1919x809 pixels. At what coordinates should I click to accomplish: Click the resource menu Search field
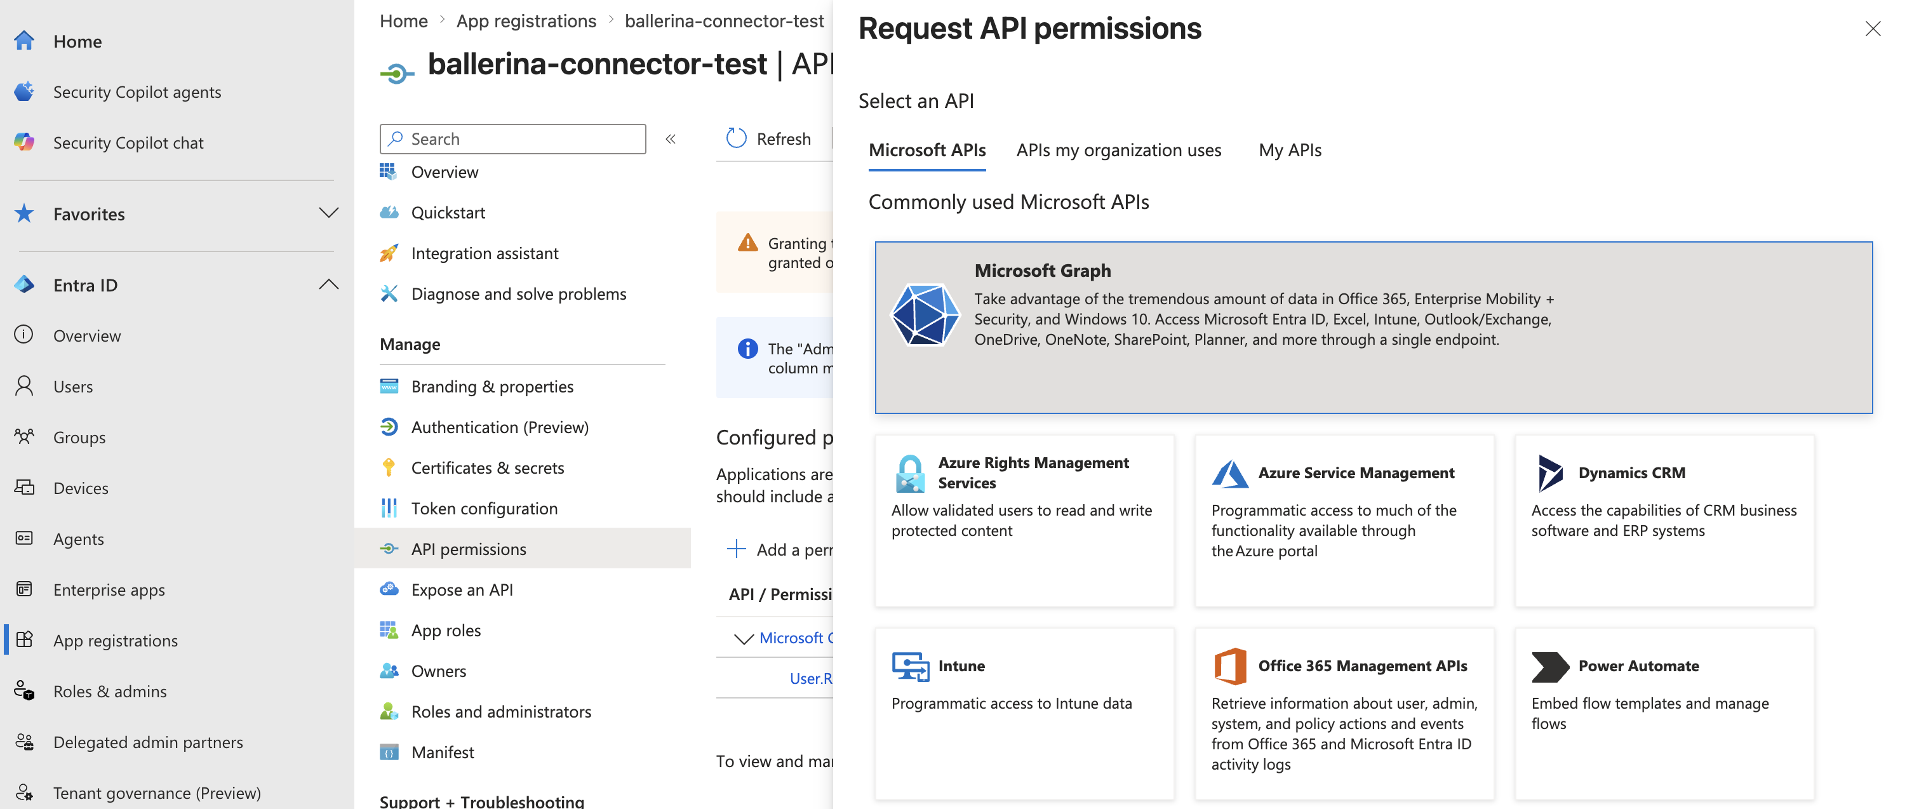click(x=512, y=138)
